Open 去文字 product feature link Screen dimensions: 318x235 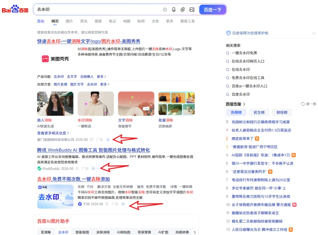[72, 77]
